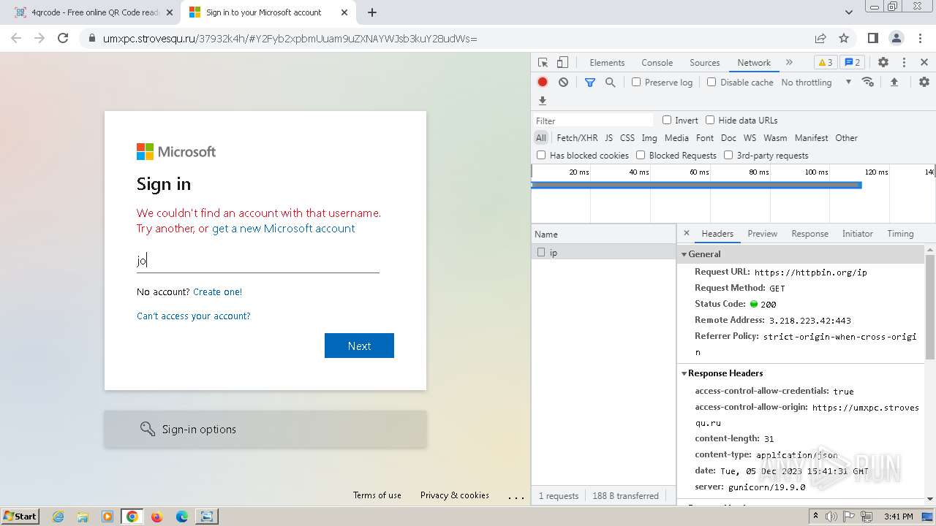Open the Chrome profile avatar
Screen dimensions: 936x526
(x=897, y=38)
